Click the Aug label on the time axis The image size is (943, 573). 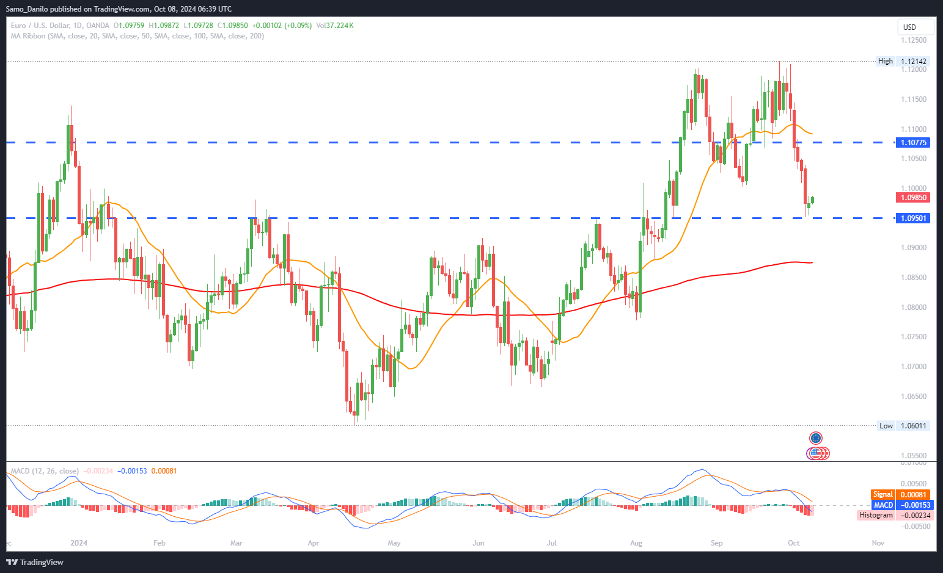636,543
